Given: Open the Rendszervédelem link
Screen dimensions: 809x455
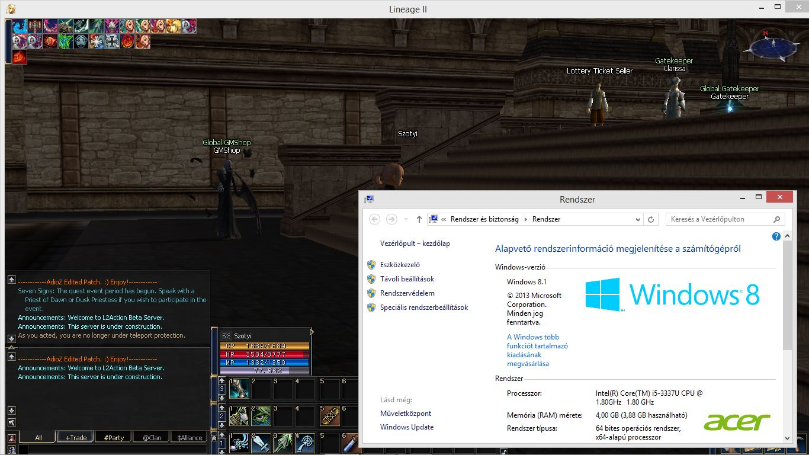Looking at the screenshot, I should tap(407, 293).
